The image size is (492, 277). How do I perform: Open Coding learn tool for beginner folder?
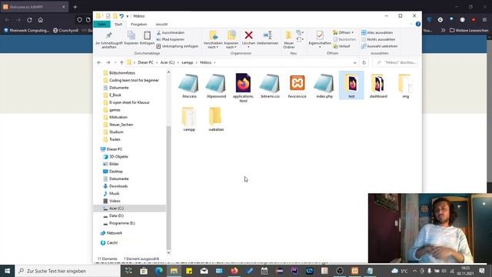point(134,80)
